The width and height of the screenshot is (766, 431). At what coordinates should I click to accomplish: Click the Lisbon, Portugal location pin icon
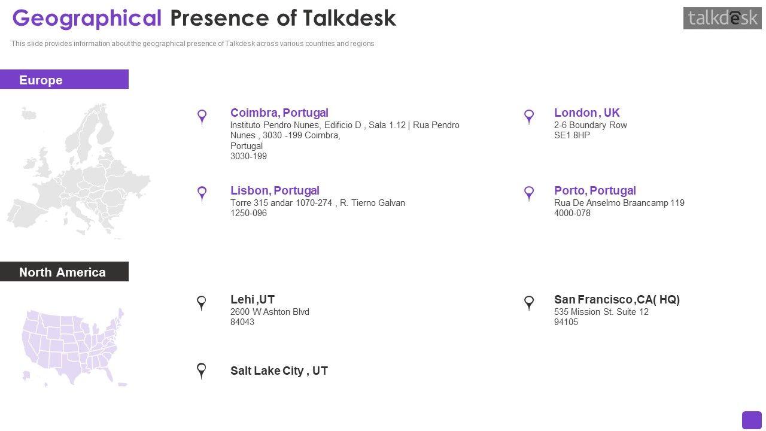coord(202,193)
